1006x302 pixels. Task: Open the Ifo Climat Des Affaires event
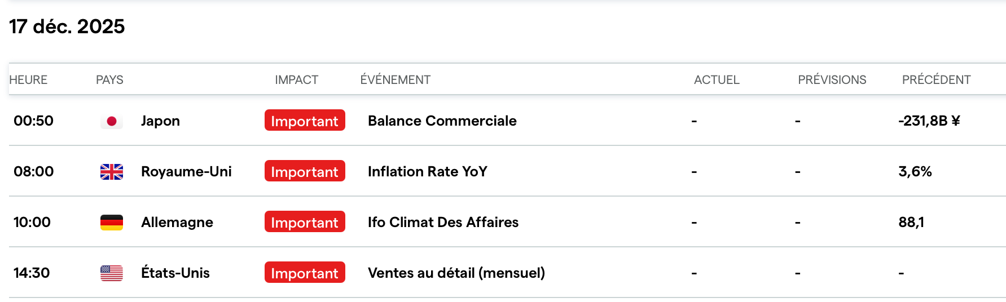pos(443,222)
